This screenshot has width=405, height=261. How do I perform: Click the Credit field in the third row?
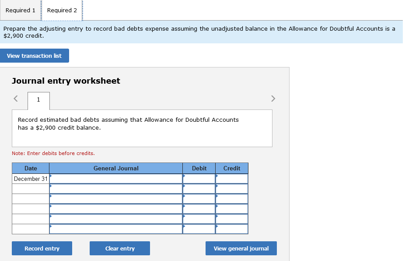click(232, 198)
